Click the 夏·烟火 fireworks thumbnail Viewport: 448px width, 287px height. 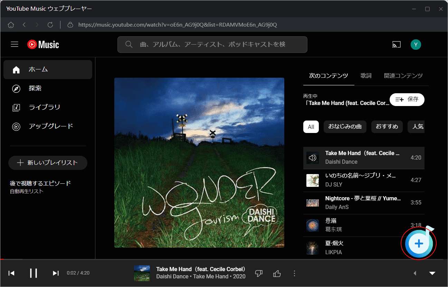(x=313, y=248)
